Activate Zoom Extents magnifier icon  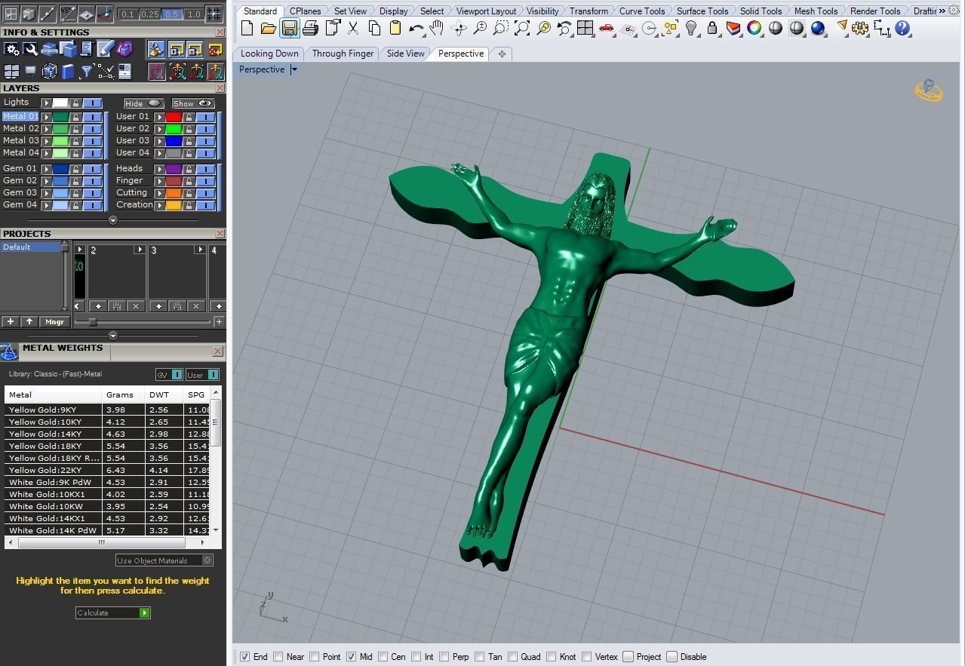521,29
